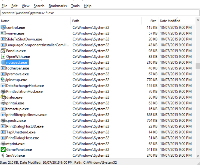
Task: Select the dialer.exe file name
Action: coord(14,97)
